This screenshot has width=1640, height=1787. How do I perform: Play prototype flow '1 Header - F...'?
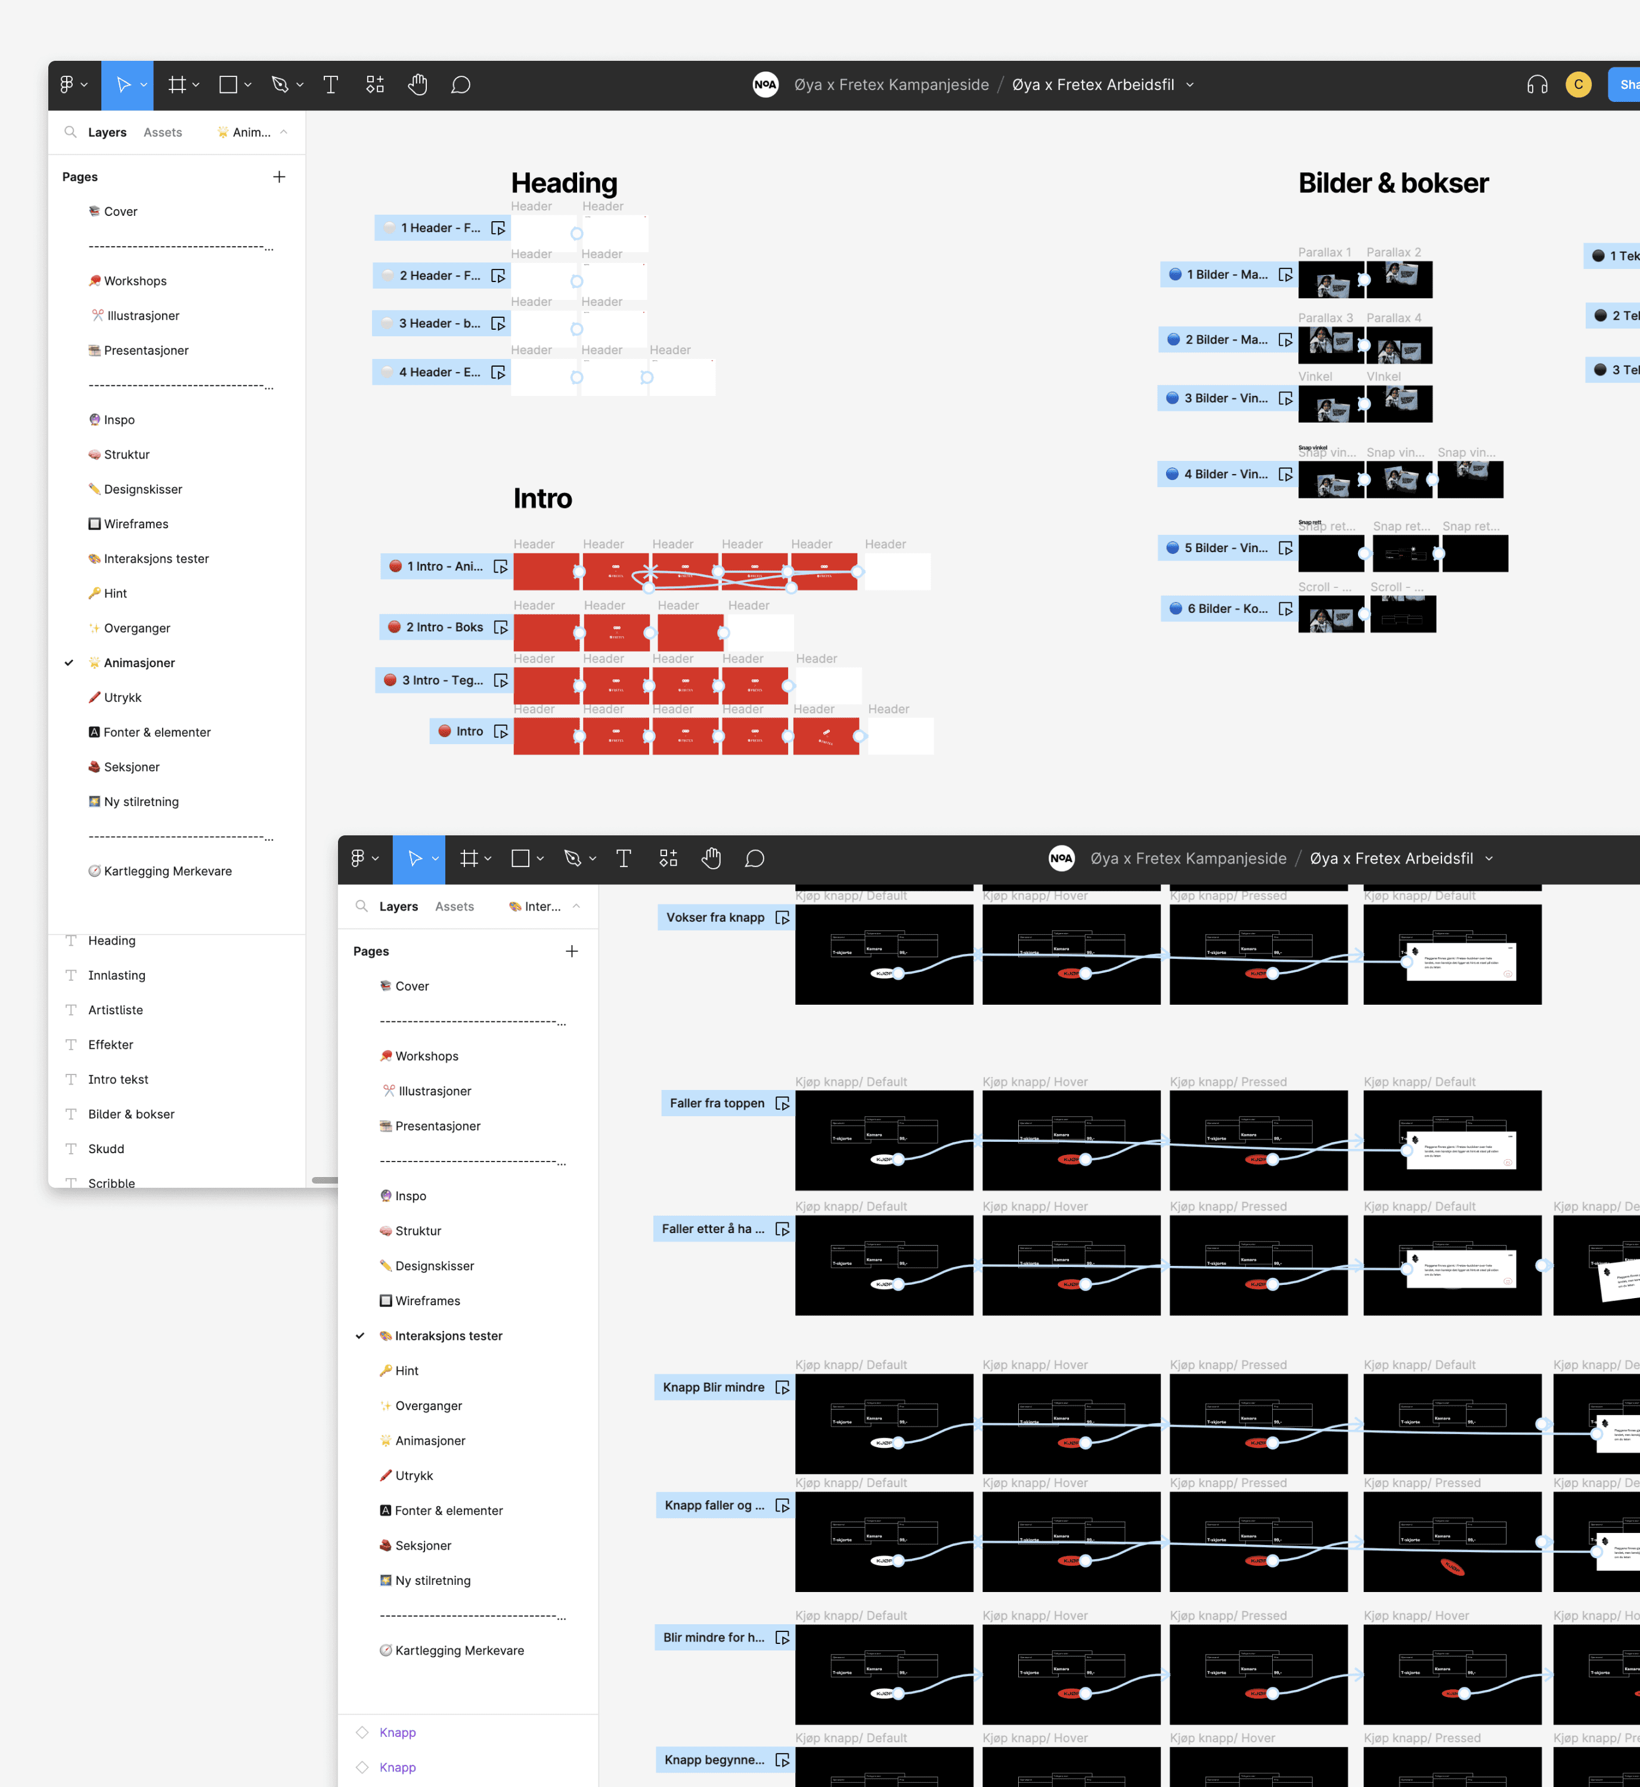click(x=499, y=228)
